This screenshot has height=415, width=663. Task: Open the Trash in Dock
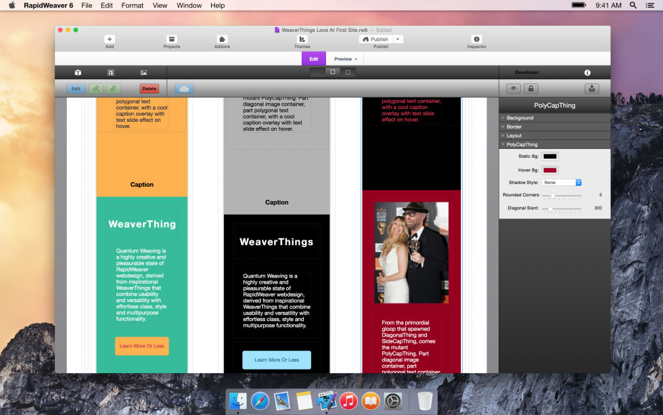(425, 401)
